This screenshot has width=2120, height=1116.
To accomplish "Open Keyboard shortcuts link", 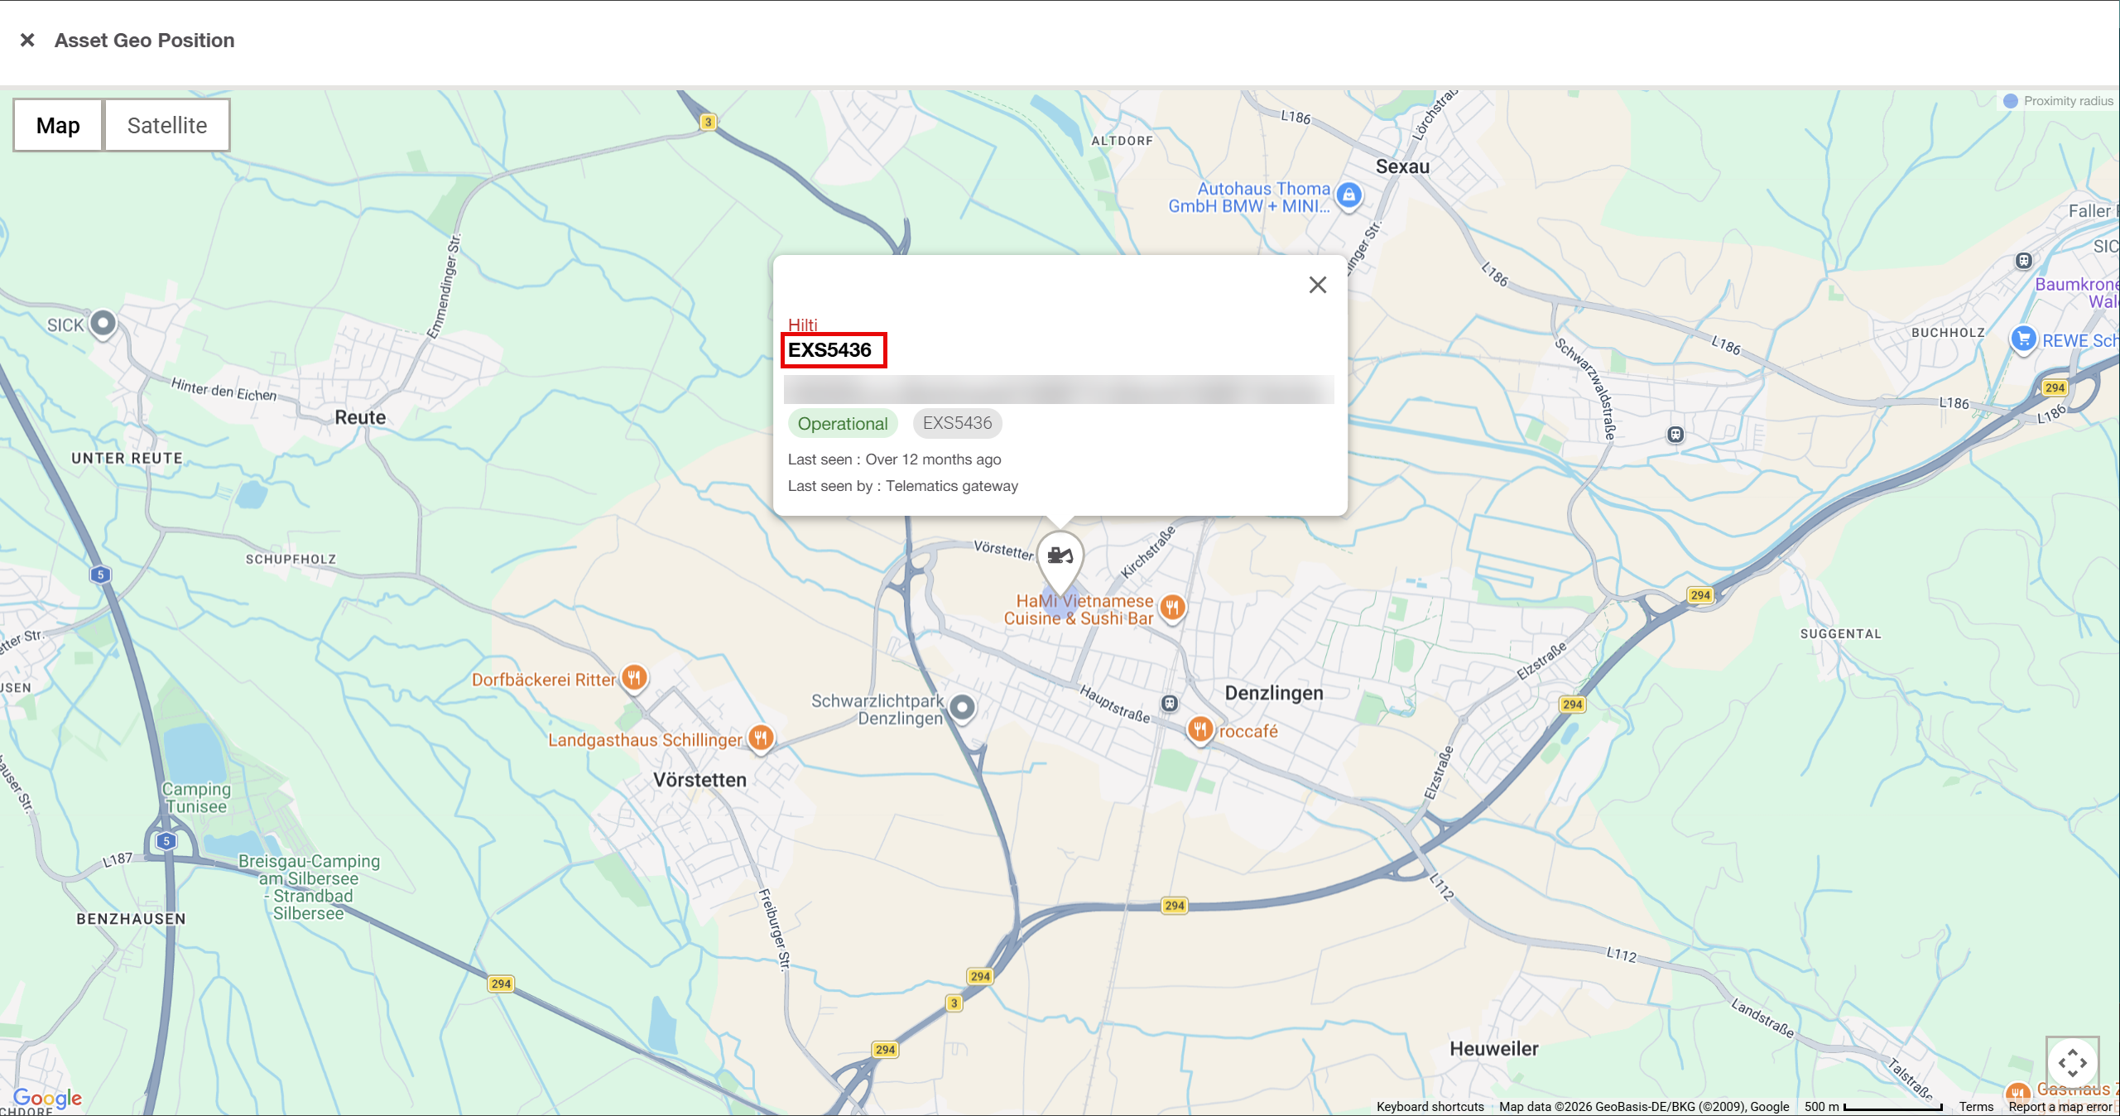I will [1430, 1107].
